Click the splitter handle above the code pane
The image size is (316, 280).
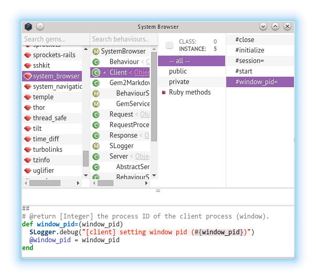coord(158,191)
